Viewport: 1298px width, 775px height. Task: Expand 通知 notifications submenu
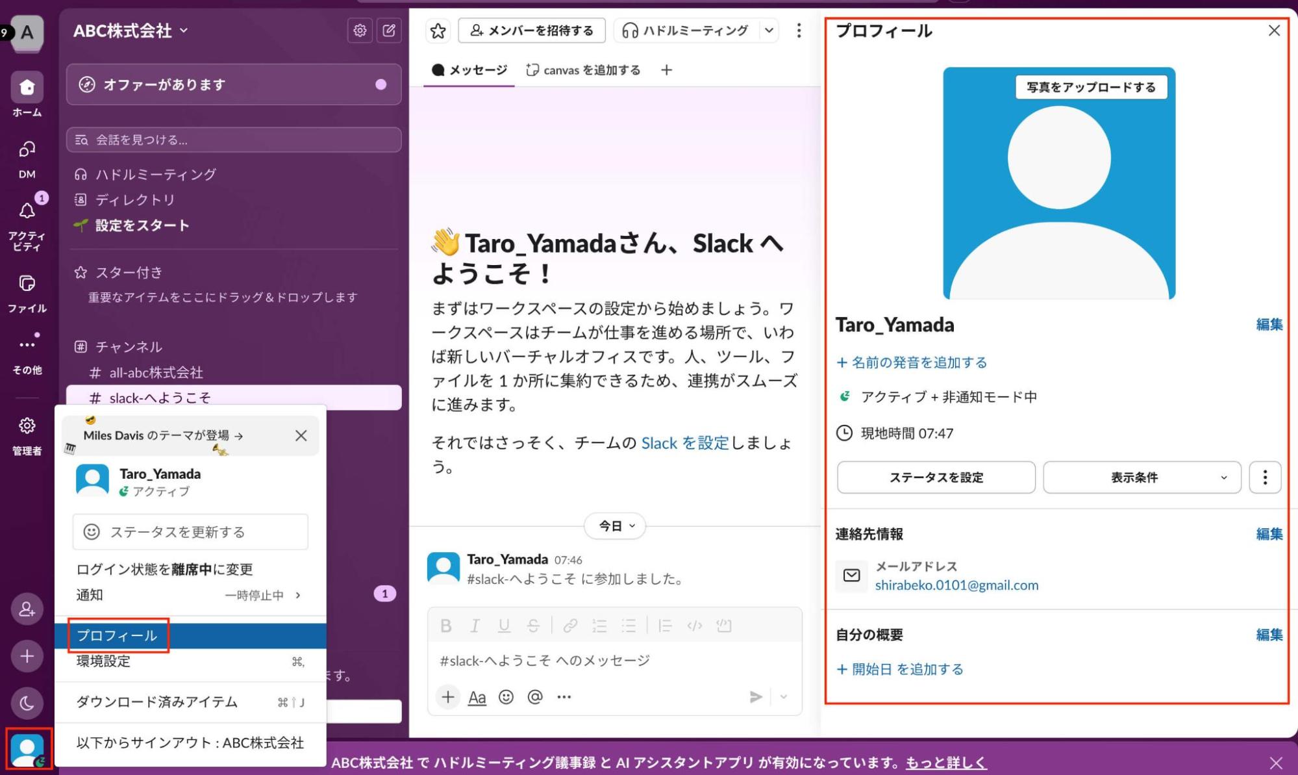tap(190, 595)
